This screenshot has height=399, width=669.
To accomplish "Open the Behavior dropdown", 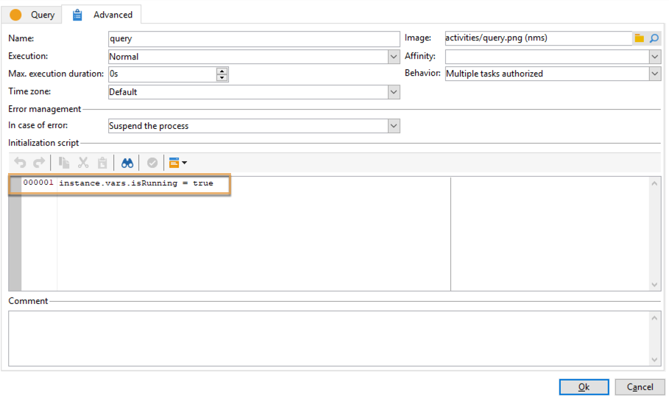I will coord(655,74).
